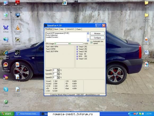Open the S.M.A.R.T. tab
The height and width of the screenshot is (116, 154).
click(x=70, y=29)
